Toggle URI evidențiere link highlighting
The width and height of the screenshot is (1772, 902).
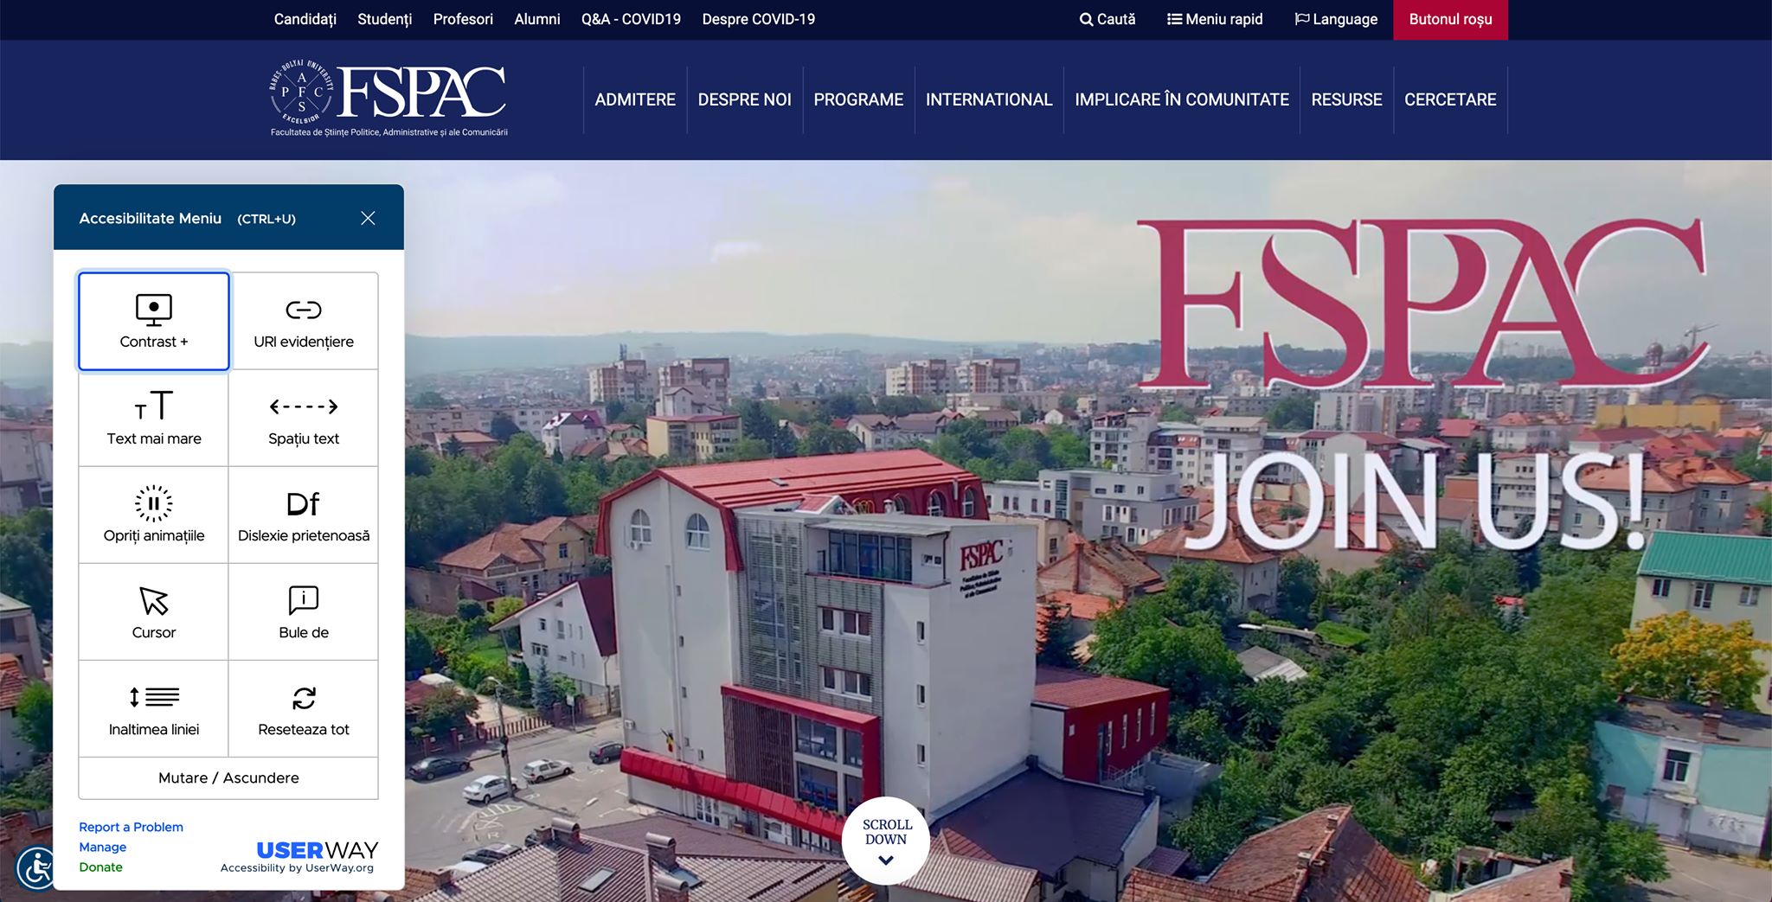[x=304, y=321]
